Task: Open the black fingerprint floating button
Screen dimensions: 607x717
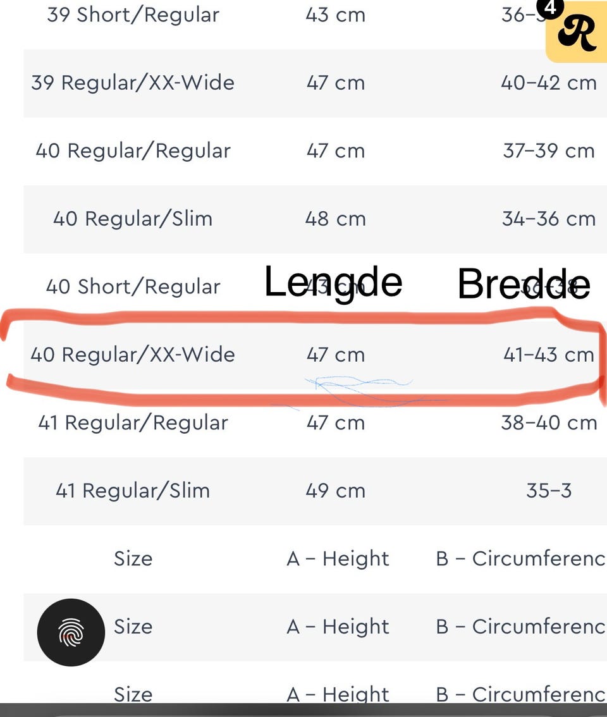Action: [71, 632]
